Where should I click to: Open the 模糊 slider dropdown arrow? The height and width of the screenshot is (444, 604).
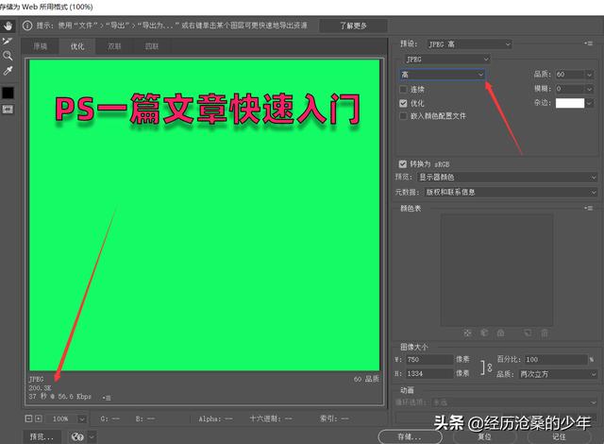589,90
